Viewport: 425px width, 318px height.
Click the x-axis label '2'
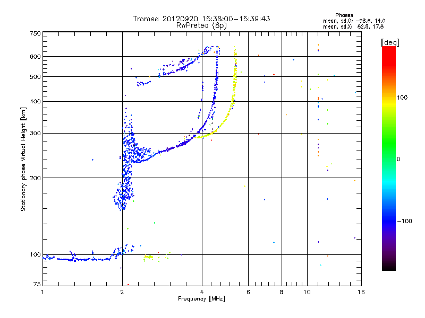click(122, 292)
